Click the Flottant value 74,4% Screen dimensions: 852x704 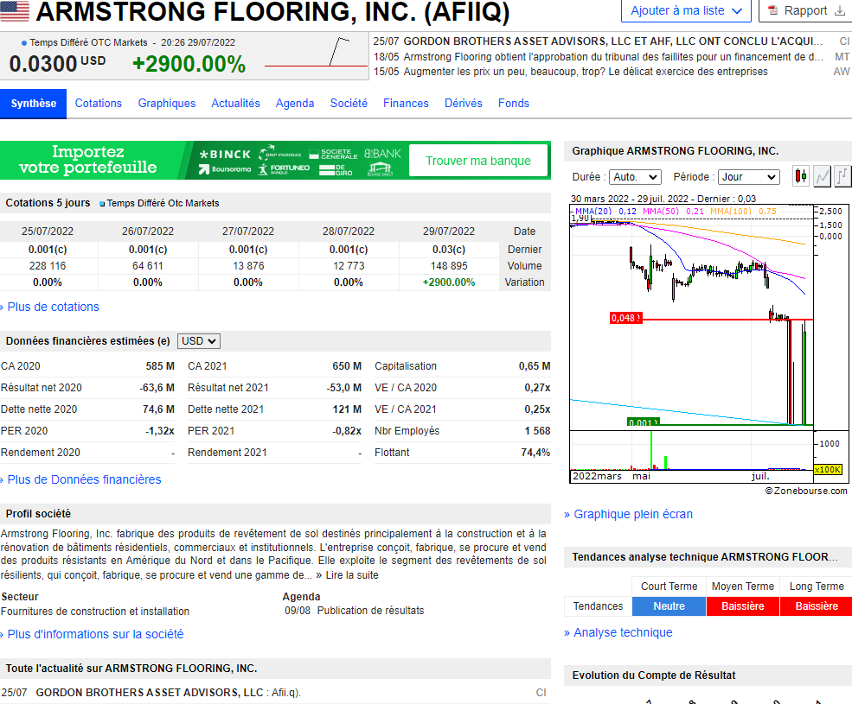tap(535, 452)
